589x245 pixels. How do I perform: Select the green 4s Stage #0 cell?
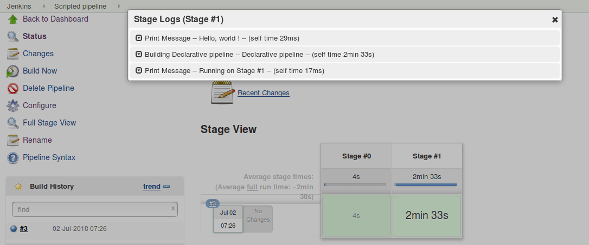(356, 216)
